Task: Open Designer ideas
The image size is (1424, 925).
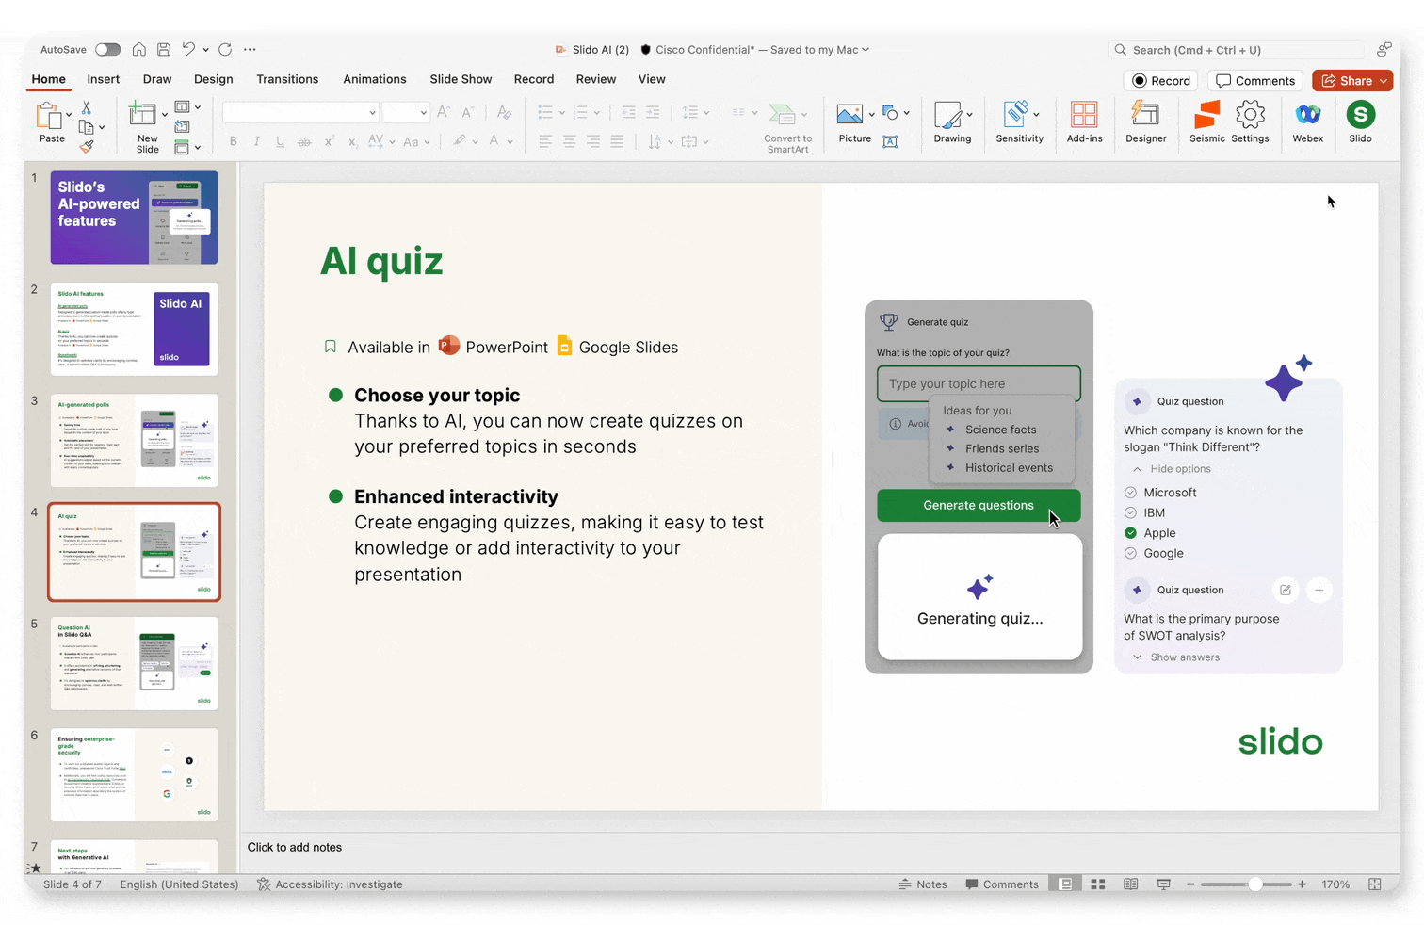Action: 1145,122
